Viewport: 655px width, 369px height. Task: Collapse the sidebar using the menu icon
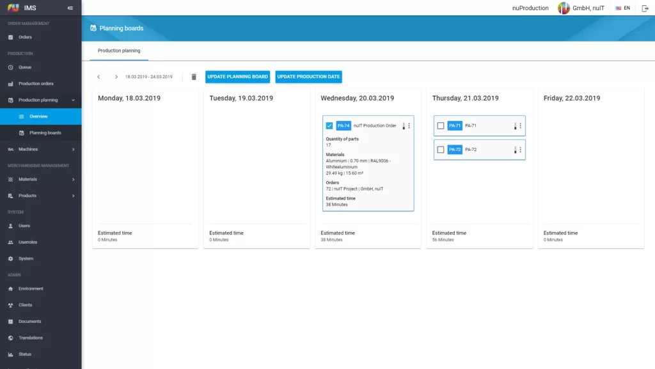coord(70,8)
